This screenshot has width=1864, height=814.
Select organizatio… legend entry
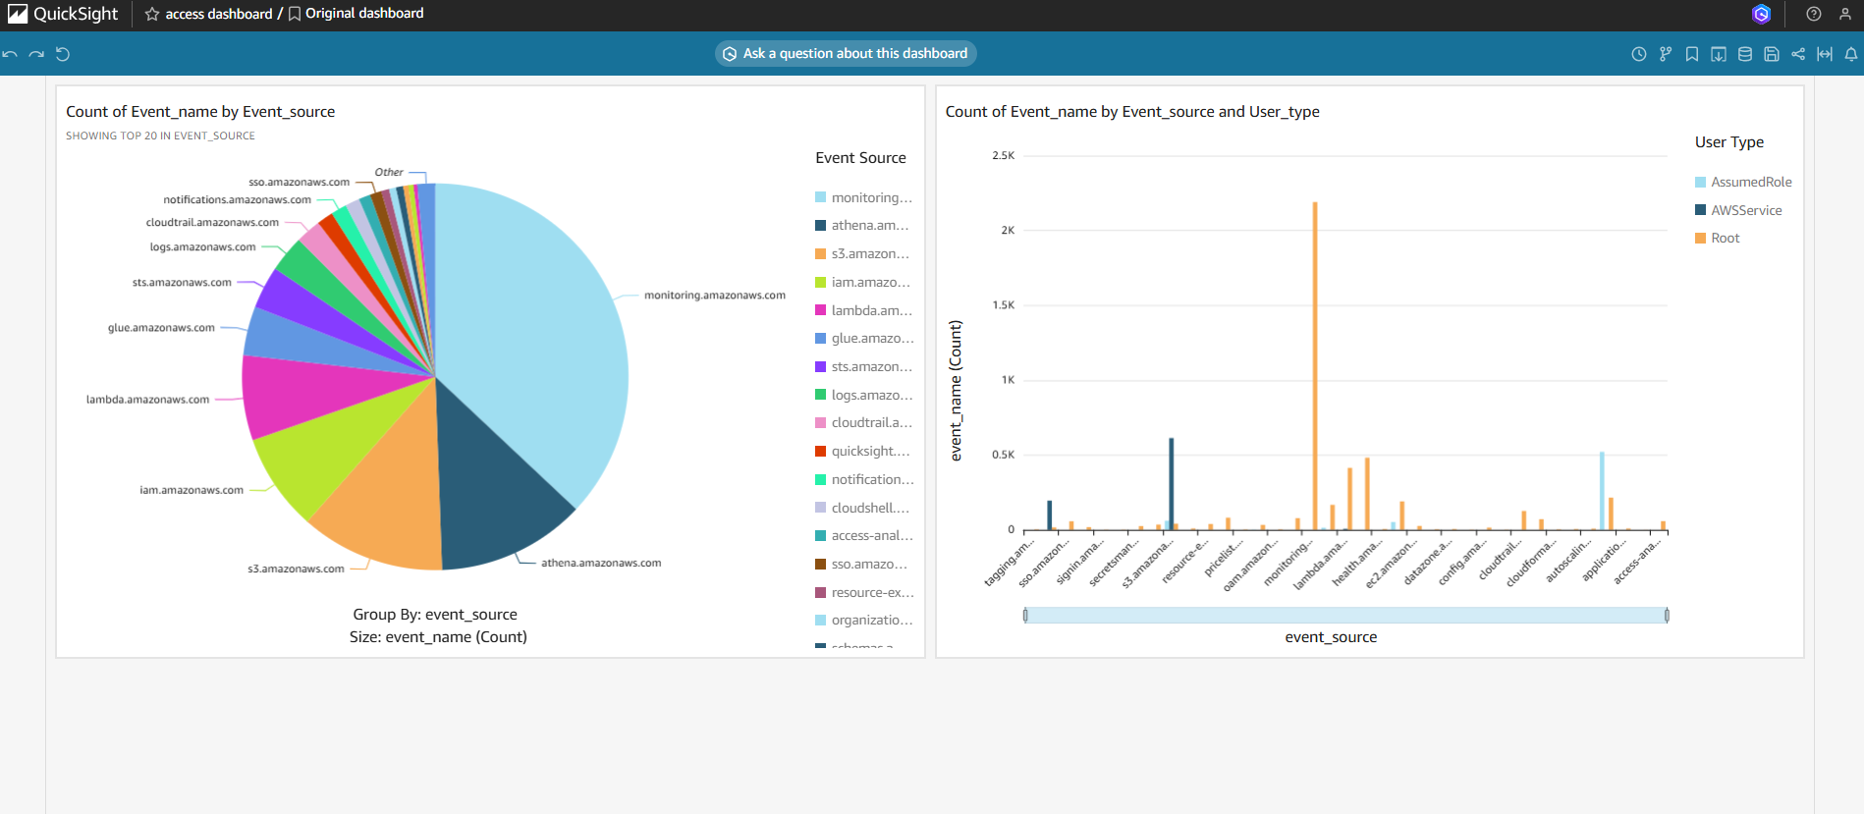click(x=864, y=621)
